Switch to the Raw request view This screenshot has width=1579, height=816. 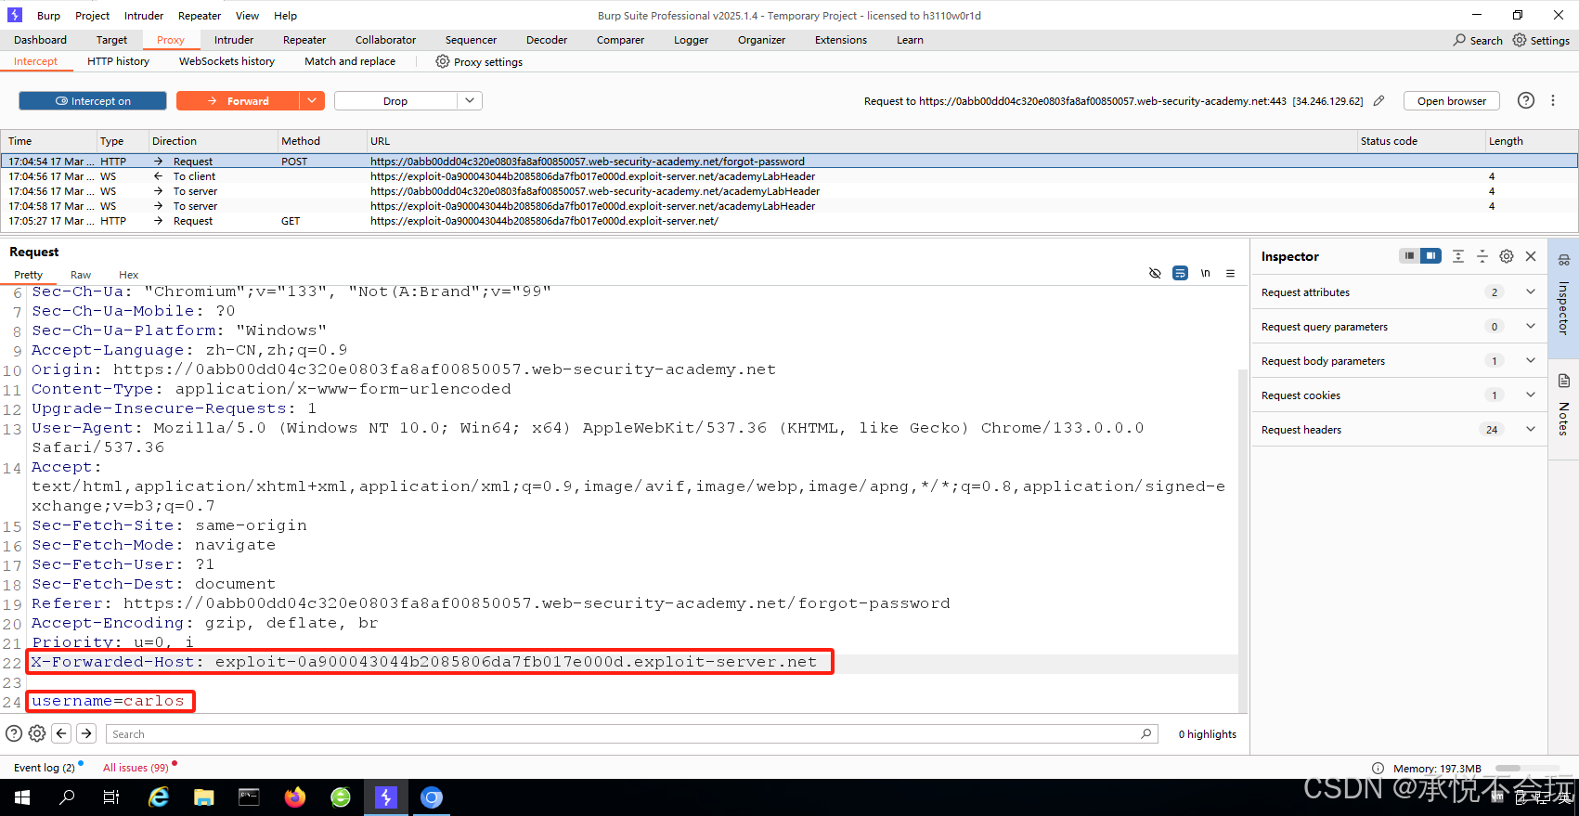tap(81, 275)
